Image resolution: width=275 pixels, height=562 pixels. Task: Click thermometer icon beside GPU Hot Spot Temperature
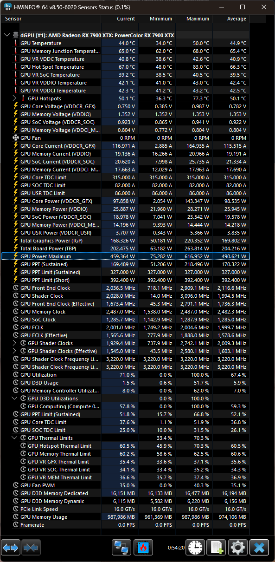tap(16, 67)
